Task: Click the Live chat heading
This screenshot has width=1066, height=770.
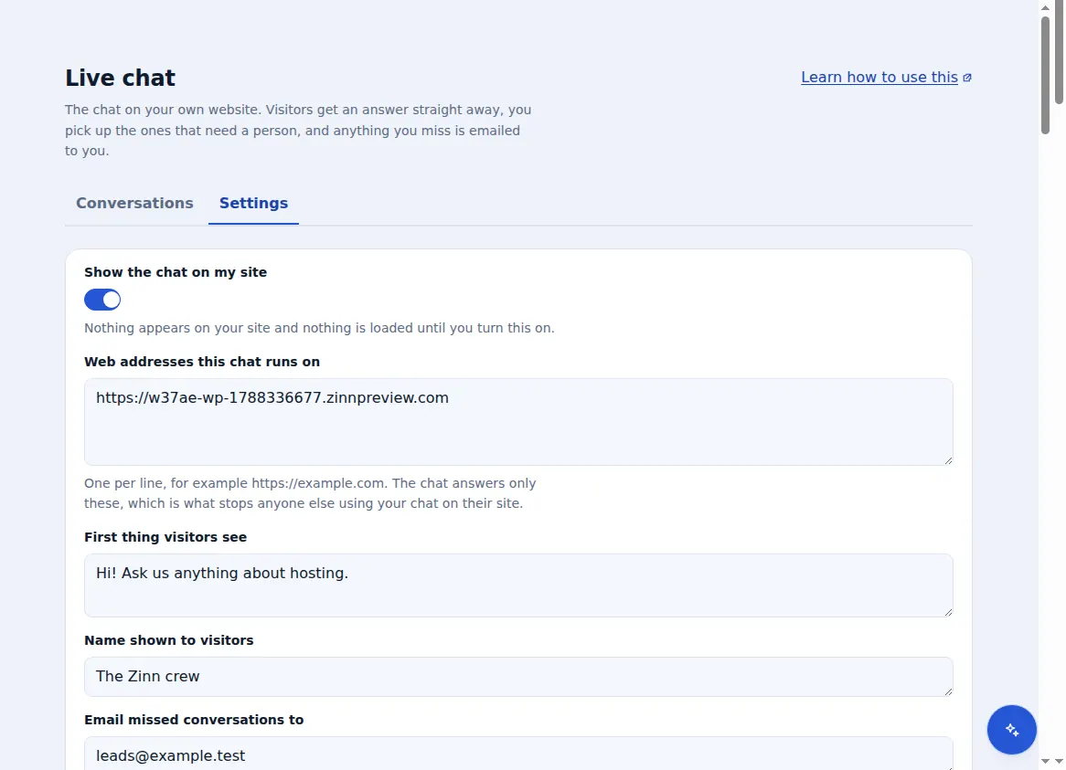Action: click(121, 78)
